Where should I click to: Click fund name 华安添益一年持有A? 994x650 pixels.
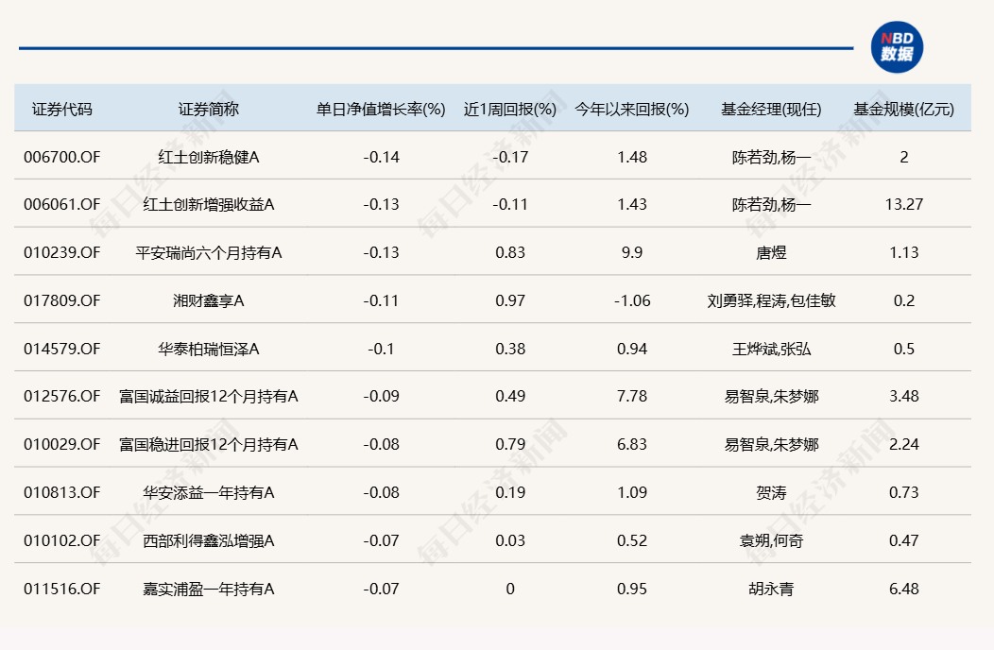coord(209,493)
